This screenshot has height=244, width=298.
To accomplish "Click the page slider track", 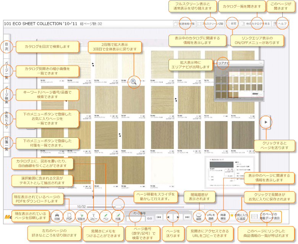I will coord(135,207).
